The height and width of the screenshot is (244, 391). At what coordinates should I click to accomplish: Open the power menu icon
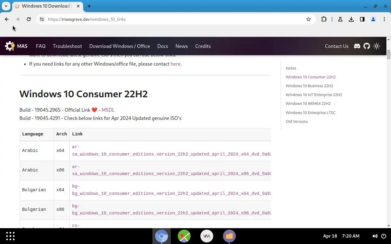[x=384, y=236]
